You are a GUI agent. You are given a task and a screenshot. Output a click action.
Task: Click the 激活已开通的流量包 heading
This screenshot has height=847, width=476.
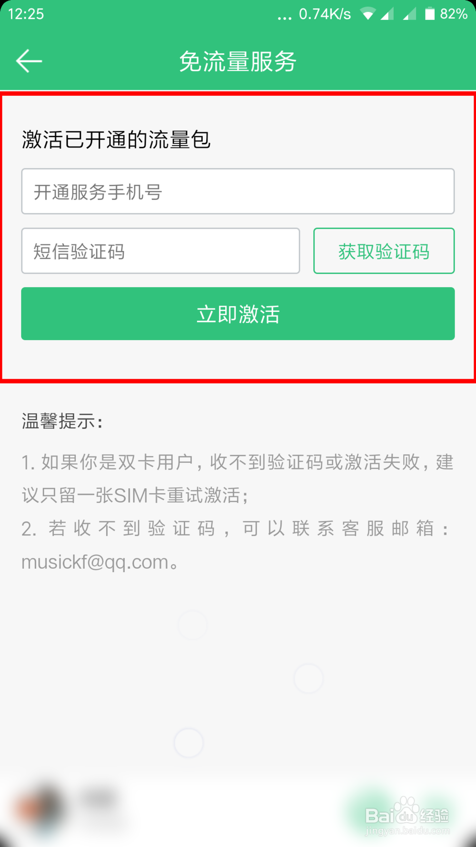[x=116, y=140]
